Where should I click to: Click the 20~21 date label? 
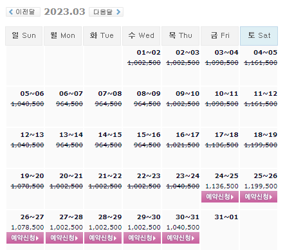coord(71,176)
